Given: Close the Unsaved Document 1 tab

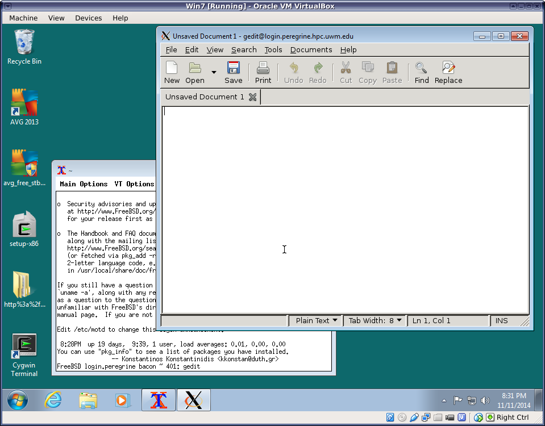Looking at the screenshot, I should click(253, 97).
